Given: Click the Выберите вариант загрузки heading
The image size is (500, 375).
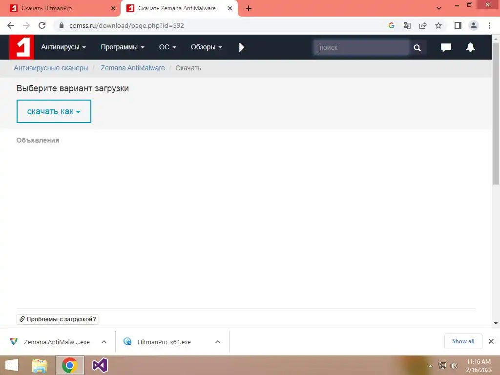Looking at the screenshot, I should 73,88.
